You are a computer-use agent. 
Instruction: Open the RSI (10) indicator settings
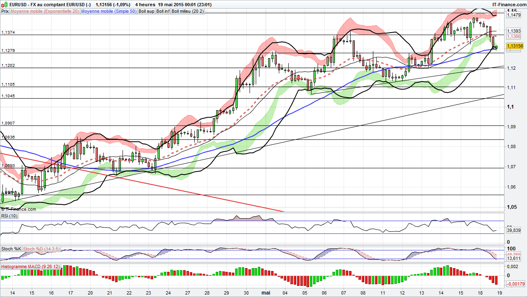tap(9, 216)
